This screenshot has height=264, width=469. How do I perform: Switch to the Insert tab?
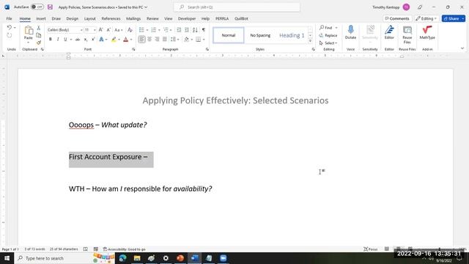[41, 18]
